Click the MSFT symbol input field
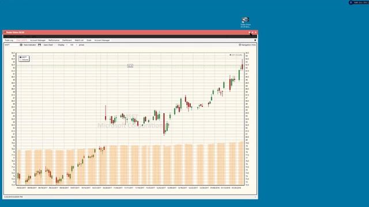This screenshot has width=369, height=207. [x=11, y=45]
